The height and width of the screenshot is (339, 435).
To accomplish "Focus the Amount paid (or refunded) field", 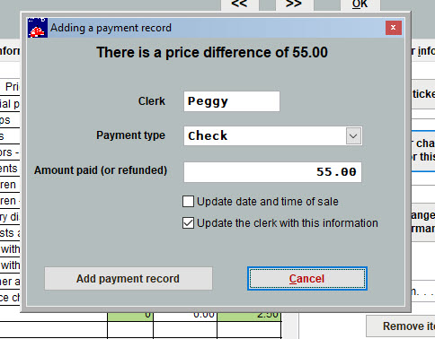I will pyautogui.click(x=272, y=172).
